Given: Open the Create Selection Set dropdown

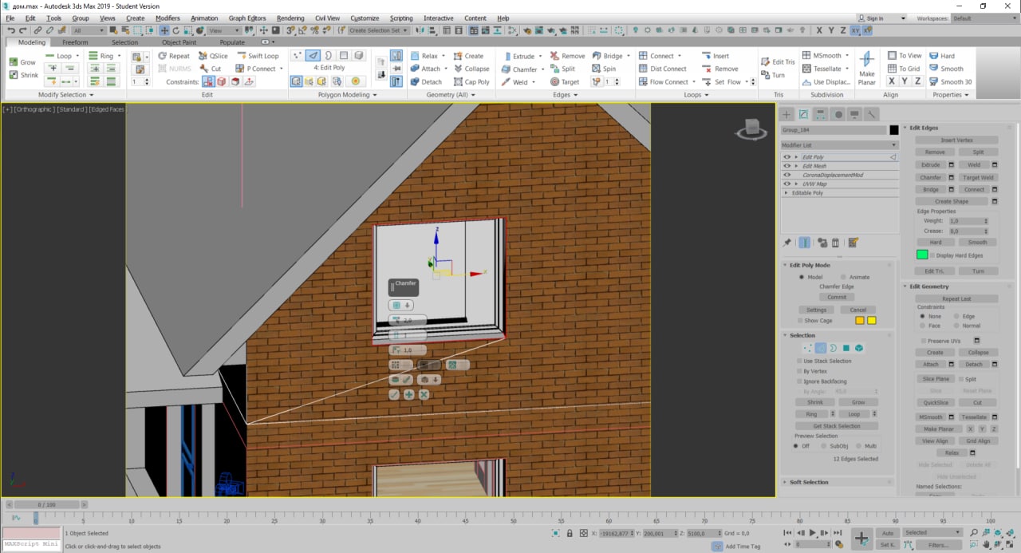Looking at the screenshot, I should 379,30.
